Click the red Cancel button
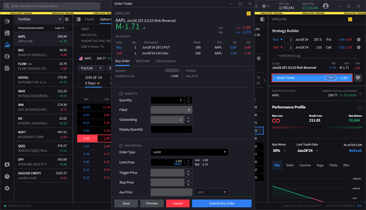 click(x=178, y=203)
